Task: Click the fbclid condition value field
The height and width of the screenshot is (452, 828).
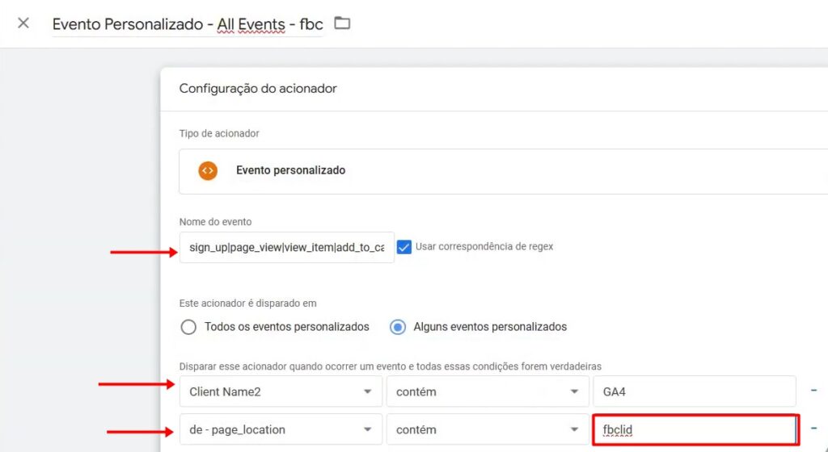Action: click(695, 430)
